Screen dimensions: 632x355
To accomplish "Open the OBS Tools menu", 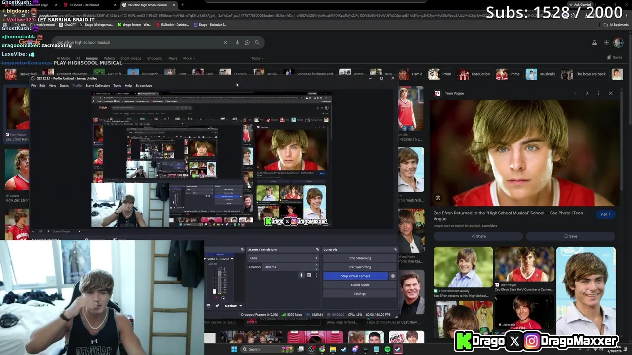I will click(x=117, y=86).
